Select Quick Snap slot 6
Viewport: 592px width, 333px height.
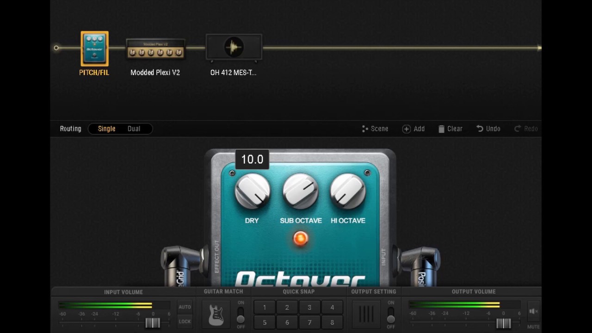287,322
